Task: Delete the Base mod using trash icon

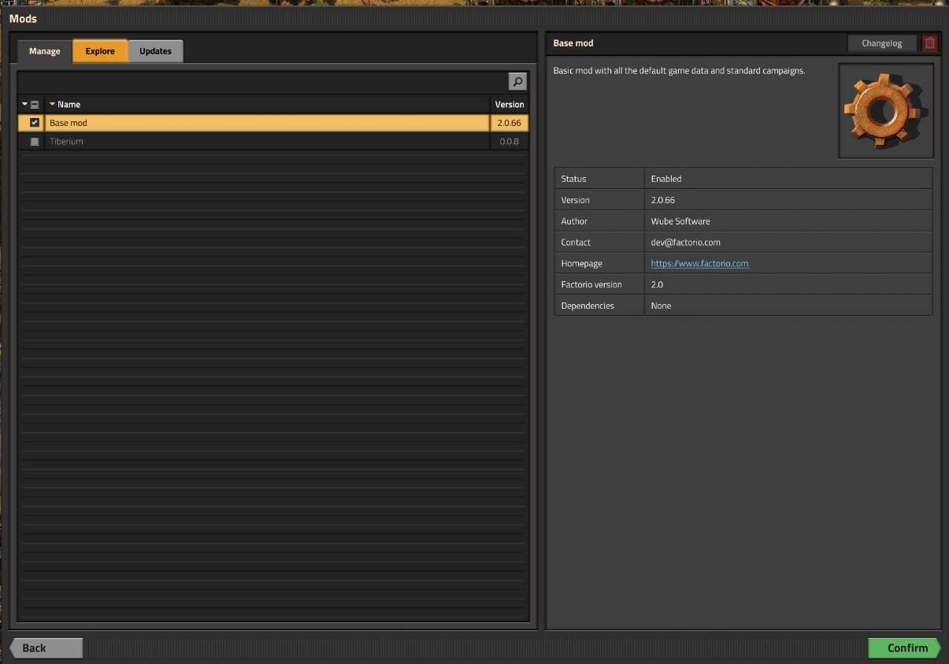Action: pos(930,43)
